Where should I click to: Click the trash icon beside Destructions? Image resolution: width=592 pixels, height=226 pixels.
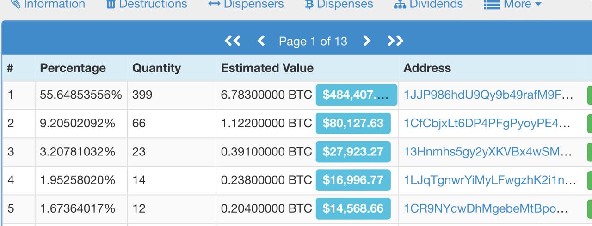pyautogui.click(x=111, y=4)
